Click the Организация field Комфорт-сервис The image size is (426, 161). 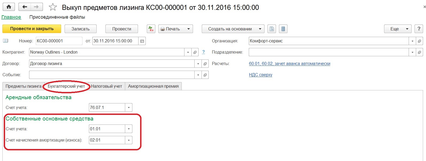point(329,41)
